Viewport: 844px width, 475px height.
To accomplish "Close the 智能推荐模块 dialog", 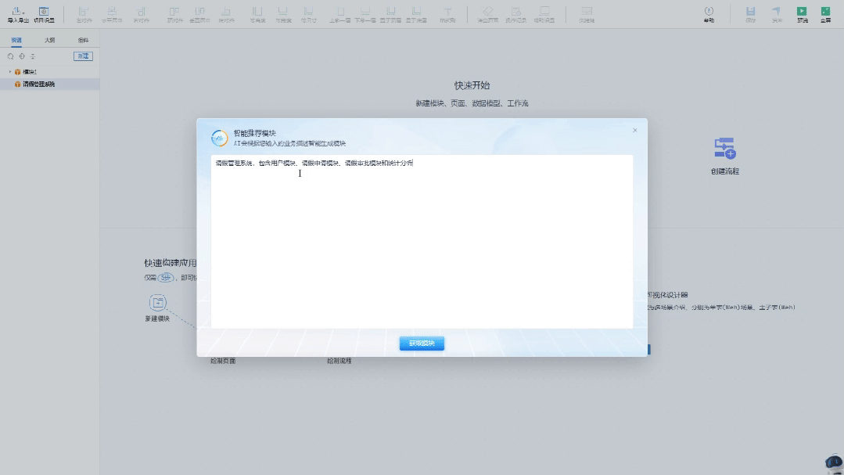I will coord(634,131).
